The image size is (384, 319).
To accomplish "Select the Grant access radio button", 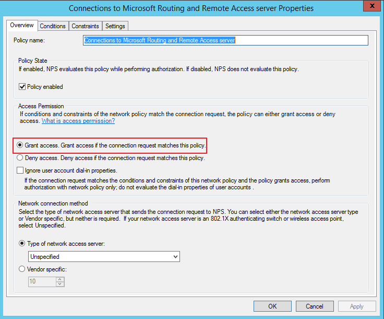I will tap(20, 145).
